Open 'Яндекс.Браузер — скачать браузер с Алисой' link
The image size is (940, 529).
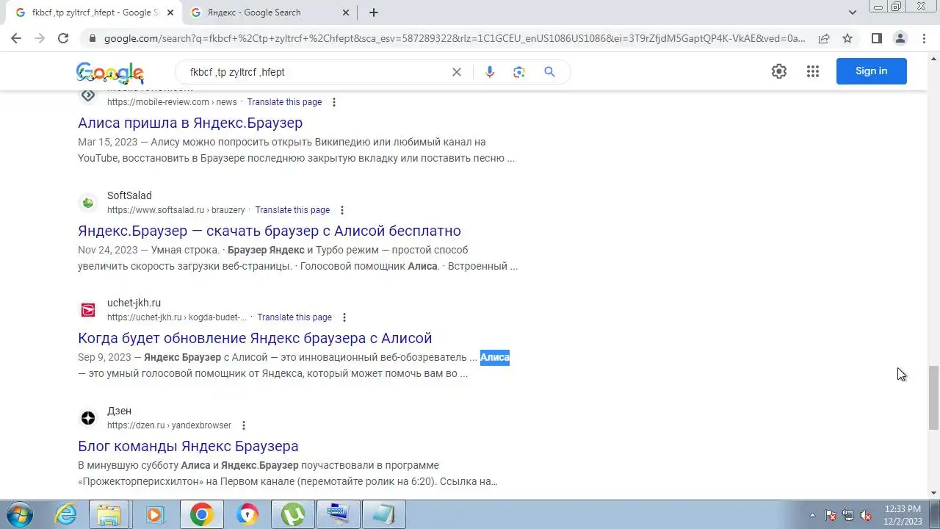click(x=270, y=231)
